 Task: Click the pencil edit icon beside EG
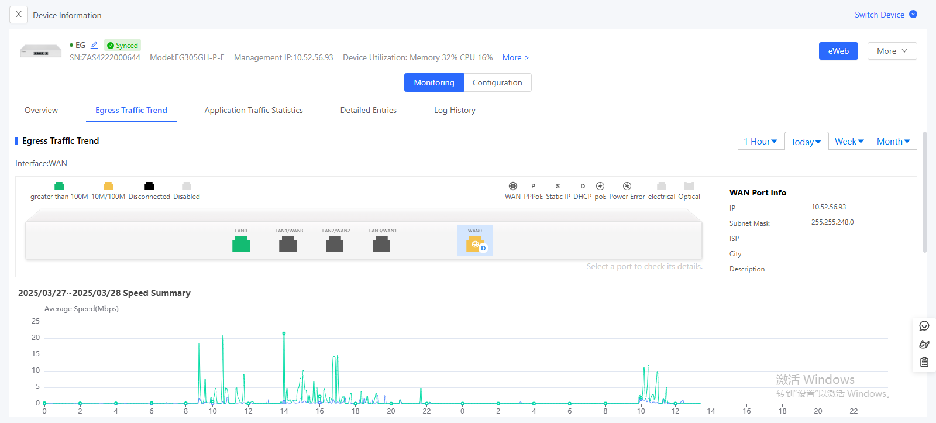94,45
